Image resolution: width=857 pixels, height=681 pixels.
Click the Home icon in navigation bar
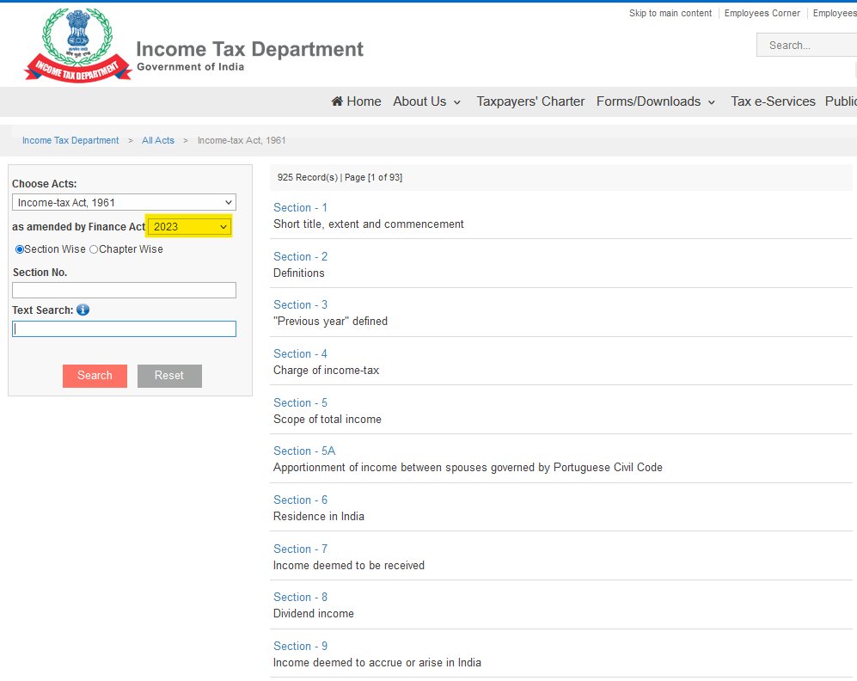tap(337, 101)
